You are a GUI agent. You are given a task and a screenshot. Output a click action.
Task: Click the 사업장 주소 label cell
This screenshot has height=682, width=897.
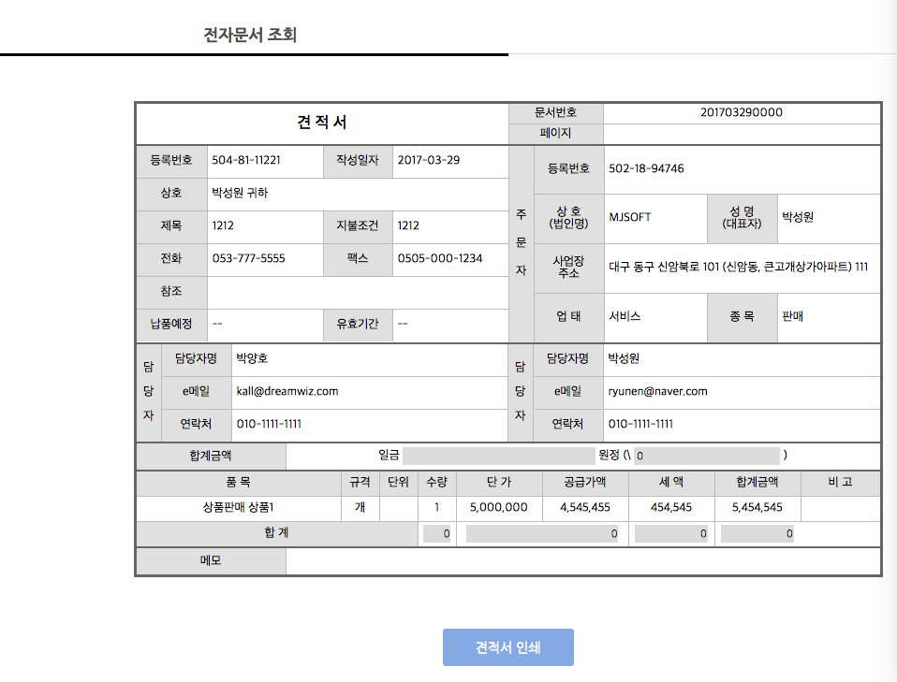568,267
